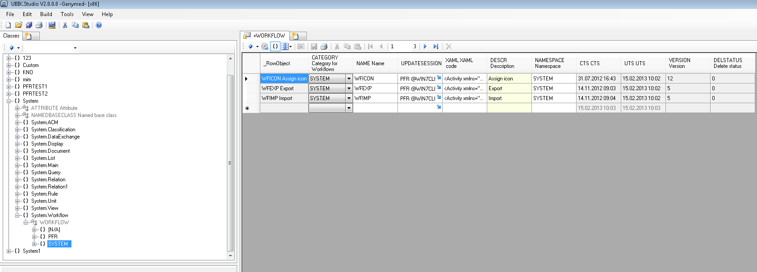Expand the System.DataExchange tree node
757x272 pixels.
tap(17, 137)
